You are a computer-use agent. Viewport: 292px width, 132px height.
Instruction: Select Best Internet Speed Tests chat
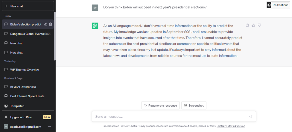click(28, 96)
